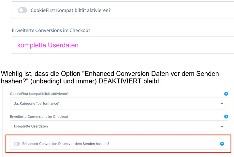Open help icon in Enhanced Conversion hashen row

point(222,144)
